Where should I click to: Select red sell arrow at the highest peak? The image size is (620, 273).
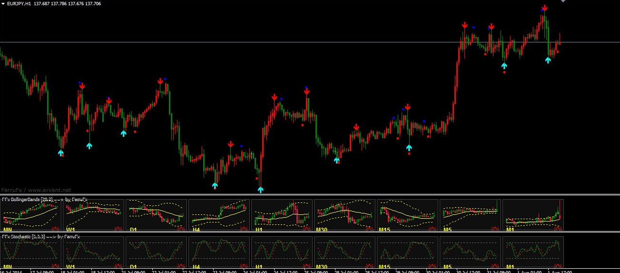[544, 8]
